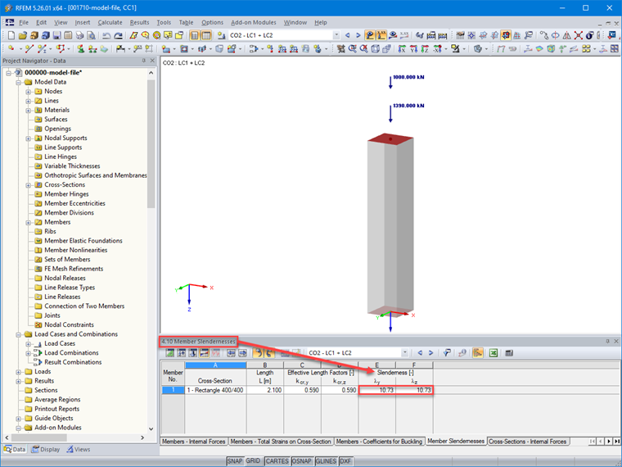Click next arrow in table toolbar

click(x=430, y=353)
